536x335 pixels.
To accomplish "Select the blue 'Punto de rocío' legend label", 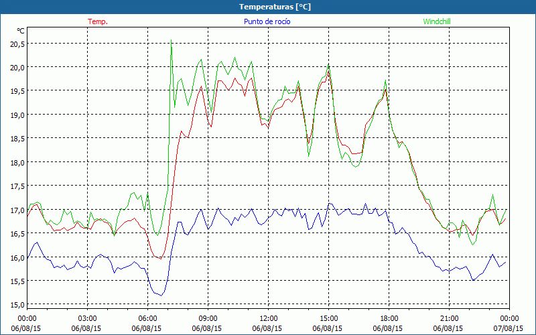I will (x=267, y=21).
